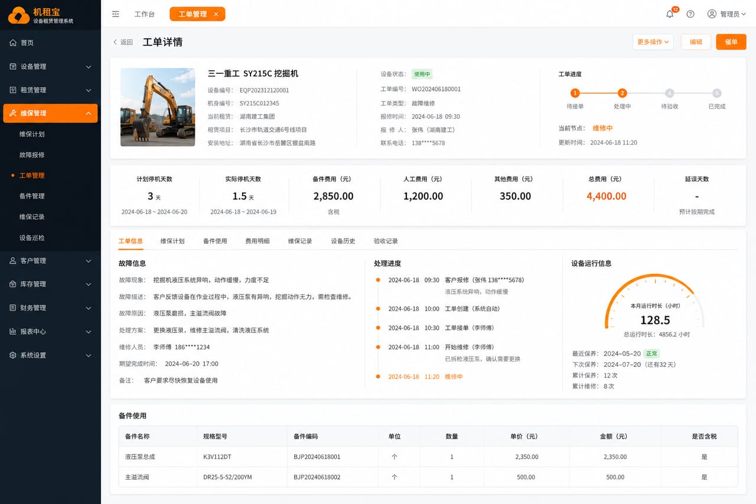756x504 pixels.
Task: Click the 编辑 button
Action: [696, 42]
